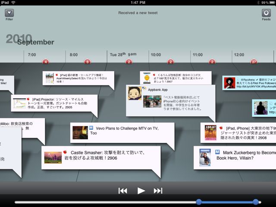The width and height of the screenshot is (276, 207).
Task: Click the Vevo card singer thumbnail
Action: coord(80,132)
